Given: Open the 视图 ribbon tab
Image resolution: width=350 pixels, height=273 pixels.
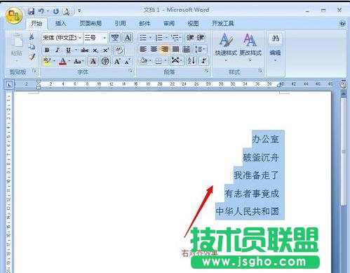Looking at the screenshot, I should click(x=193, y=23).
